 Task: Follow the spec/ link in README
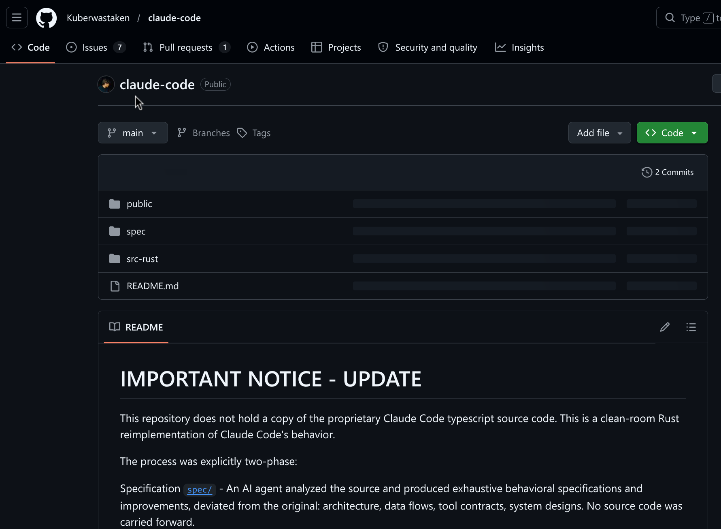[x=200, y=489]
